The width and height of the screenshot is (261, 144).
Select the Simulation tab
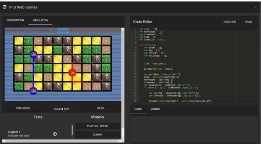click(x=40, y=20)
